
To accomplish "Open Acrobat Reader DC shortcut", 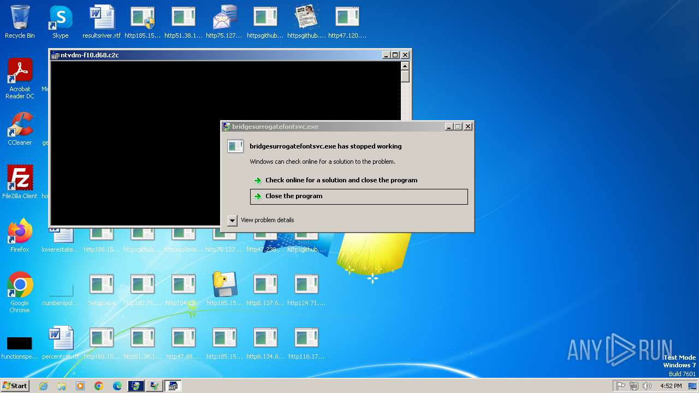I will coord(20,79).
